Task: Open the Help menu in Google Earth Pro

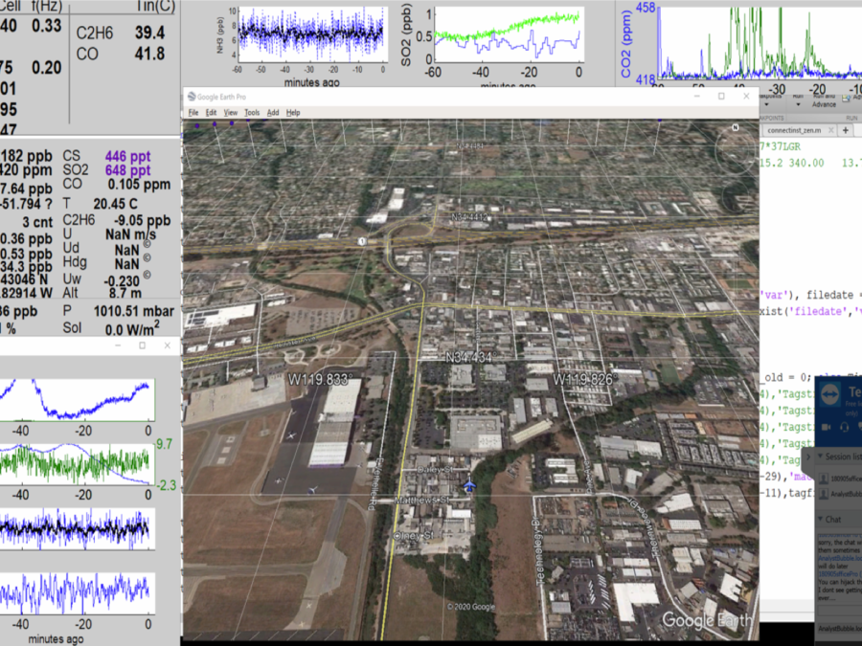Action: [x=293, y=113]
